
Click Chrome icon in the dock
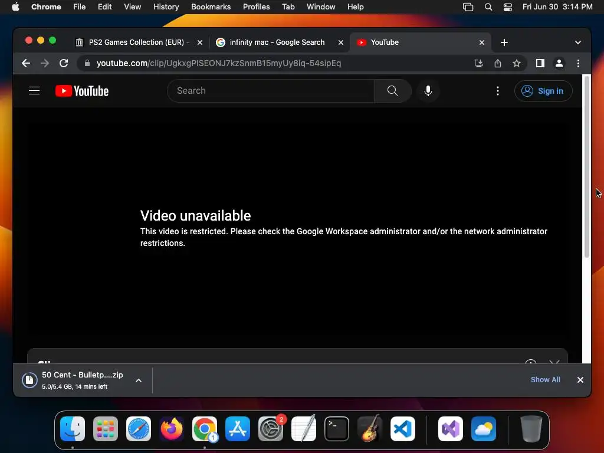click(205, 429)
